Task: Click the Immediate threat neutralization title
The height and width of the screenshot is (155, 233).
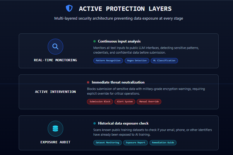Action: pyautogui.click(x=118, y=82)
